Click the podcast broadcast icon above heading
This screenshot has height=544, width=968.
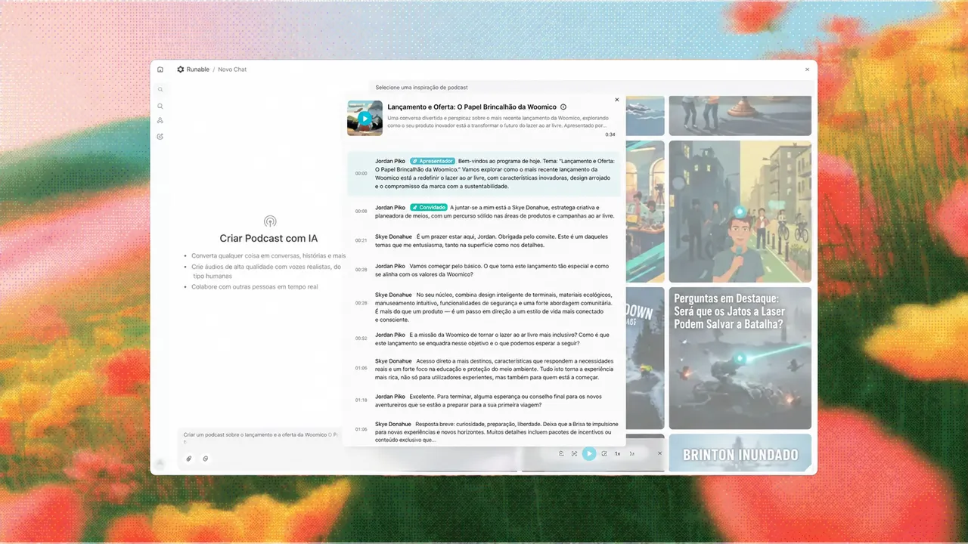point(270,221)
